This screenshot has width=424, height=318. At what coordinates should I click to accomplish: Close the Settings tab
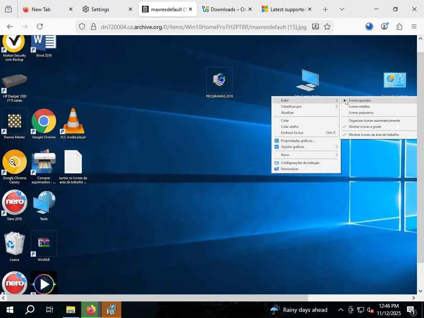130,9
